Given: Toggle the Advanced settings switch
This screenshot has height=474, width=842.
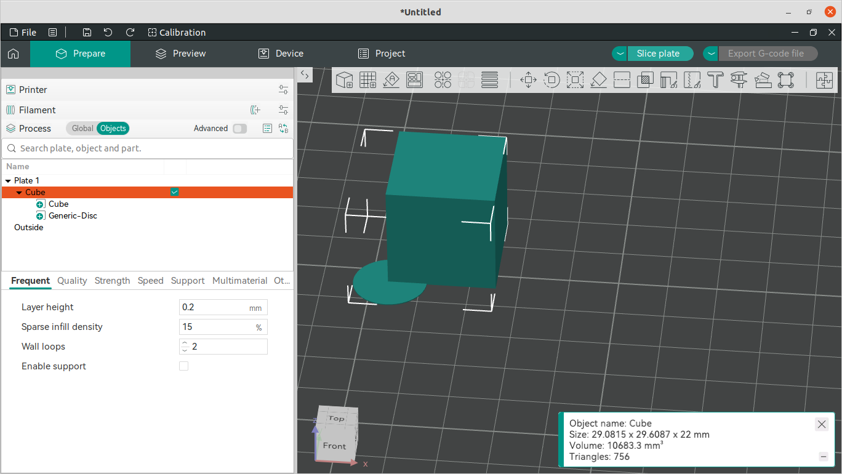Looking at the screenshot, I should pyautogui.click(x=239, y=129).
